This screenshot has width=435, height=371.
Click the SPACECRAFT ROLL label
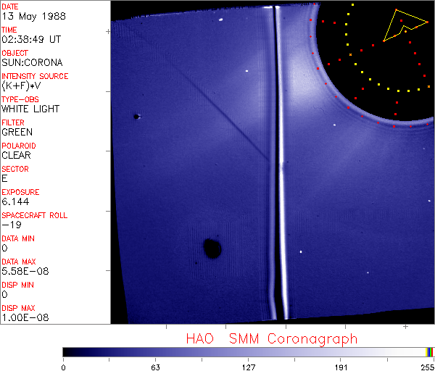pyautogui.click(x=35, y=215)
